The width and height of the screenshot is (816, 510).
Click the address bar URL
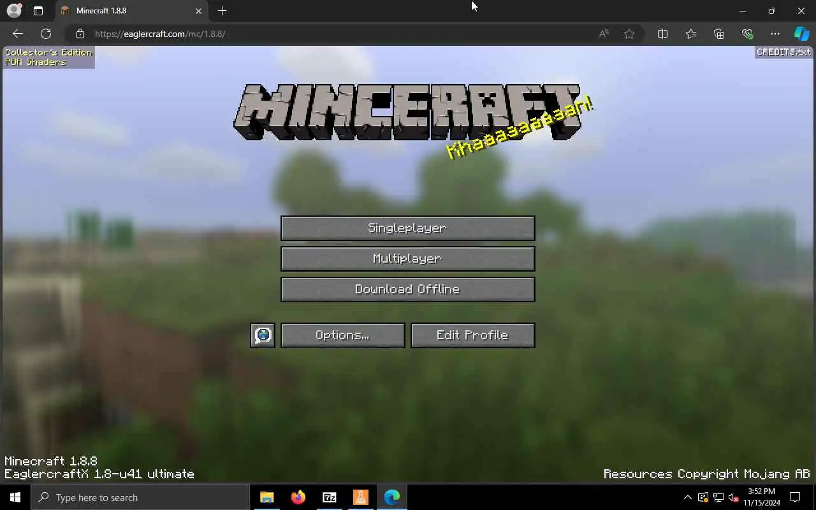[x=160, y=34]
